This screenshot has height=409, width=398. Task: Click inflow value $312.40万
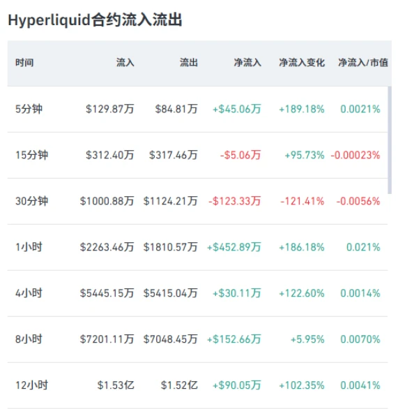[x=110, y=155]
